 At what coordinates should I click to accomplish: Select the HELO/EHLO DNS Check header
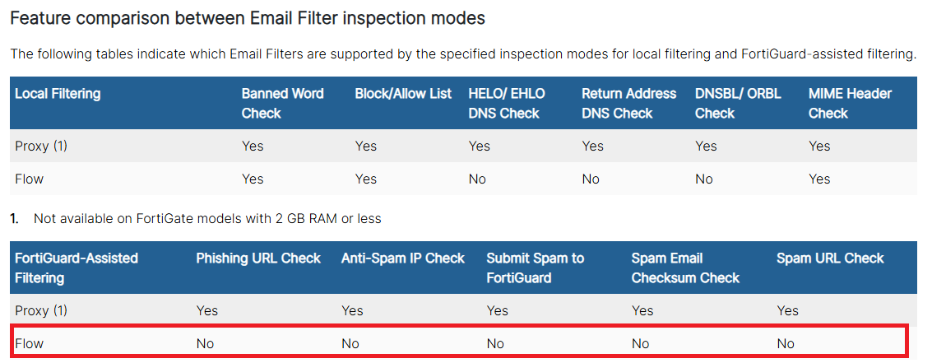coord(506,103)
